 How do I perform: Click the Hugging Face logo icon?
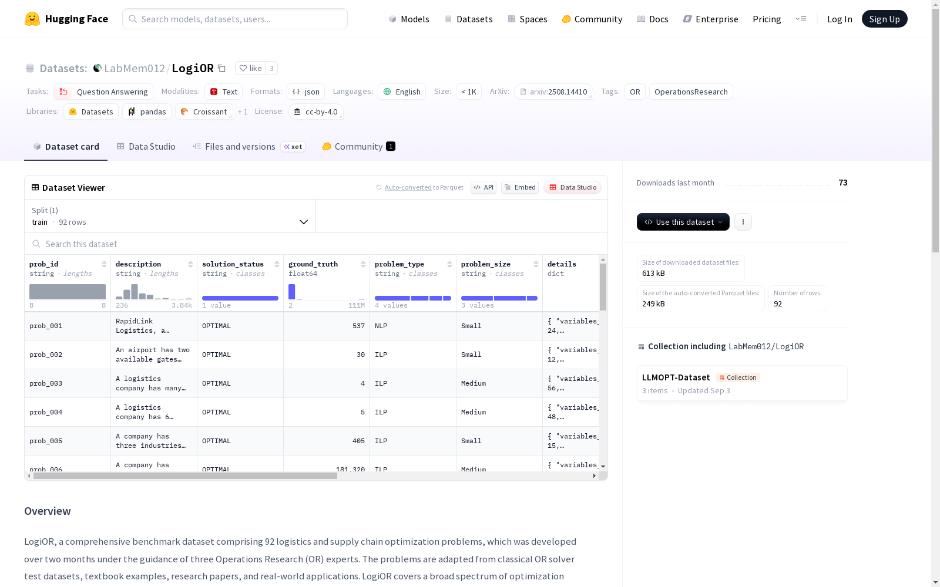(x=32, y=19)
